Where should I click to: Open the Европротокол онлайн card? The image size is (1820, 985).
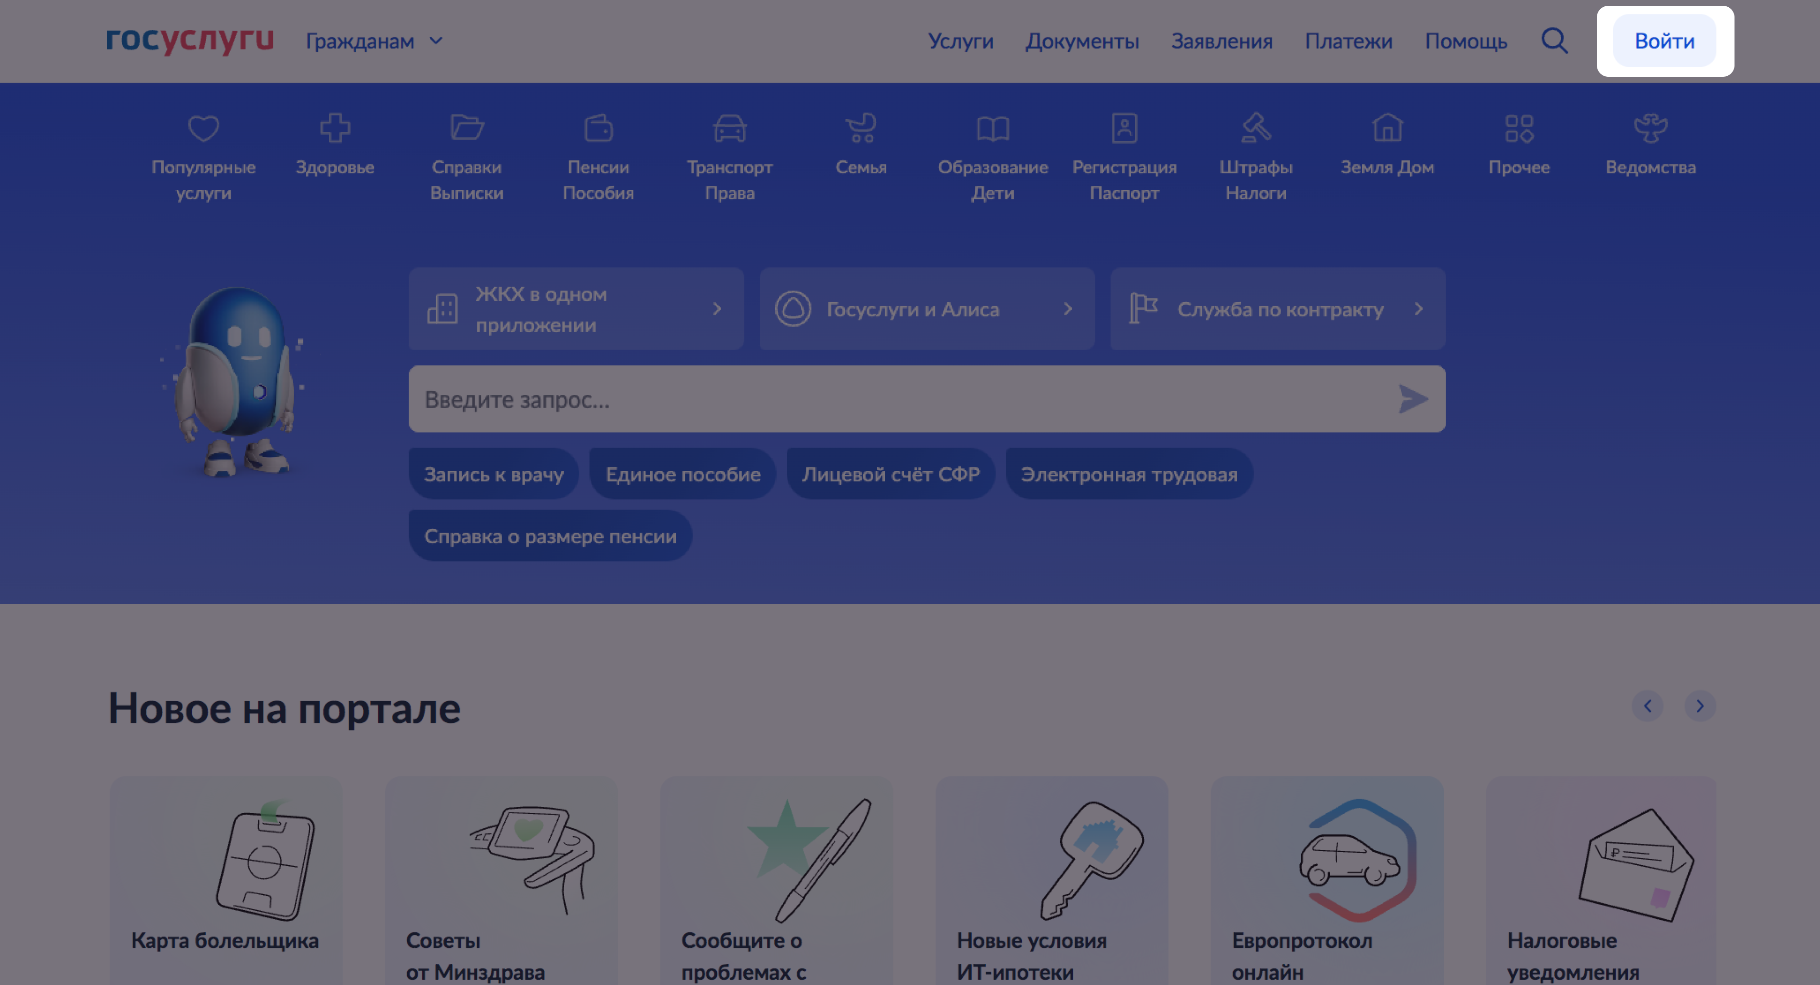point(1327,881)
